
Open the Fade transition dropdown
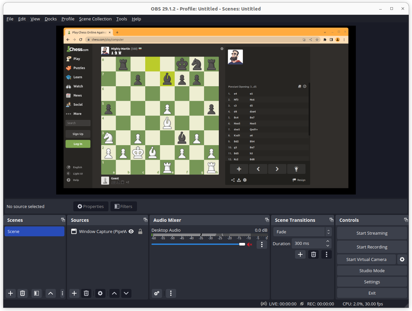click(302, 232)
